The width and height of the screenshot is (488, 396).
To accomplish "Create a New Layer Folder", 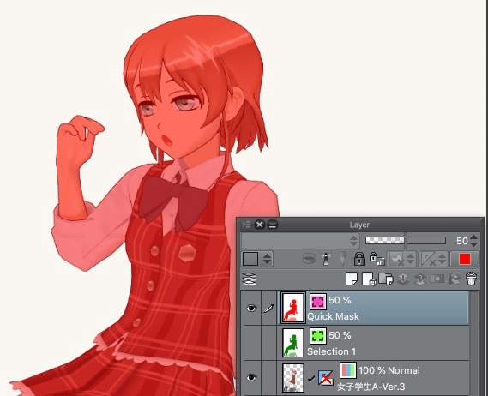I will [386, 279].
